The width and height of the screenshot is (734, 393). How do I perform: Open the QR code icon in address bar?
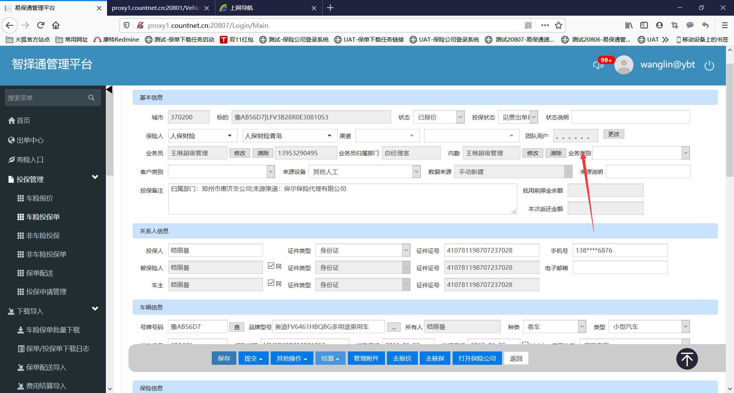point(528,26)
